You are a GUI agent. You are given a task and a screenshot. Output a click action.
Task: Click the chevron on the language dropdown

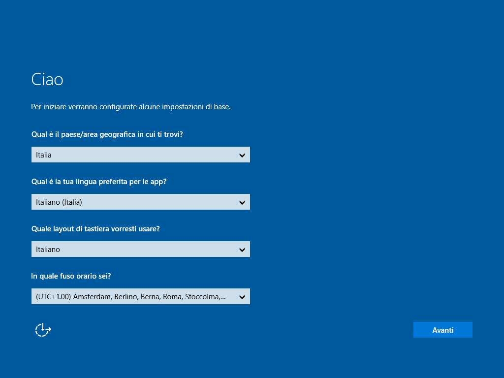(242, 202)
